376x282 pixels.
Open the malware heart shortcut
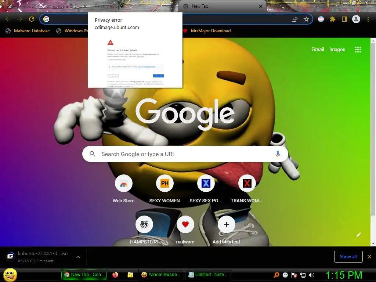[x=185, y=224]
